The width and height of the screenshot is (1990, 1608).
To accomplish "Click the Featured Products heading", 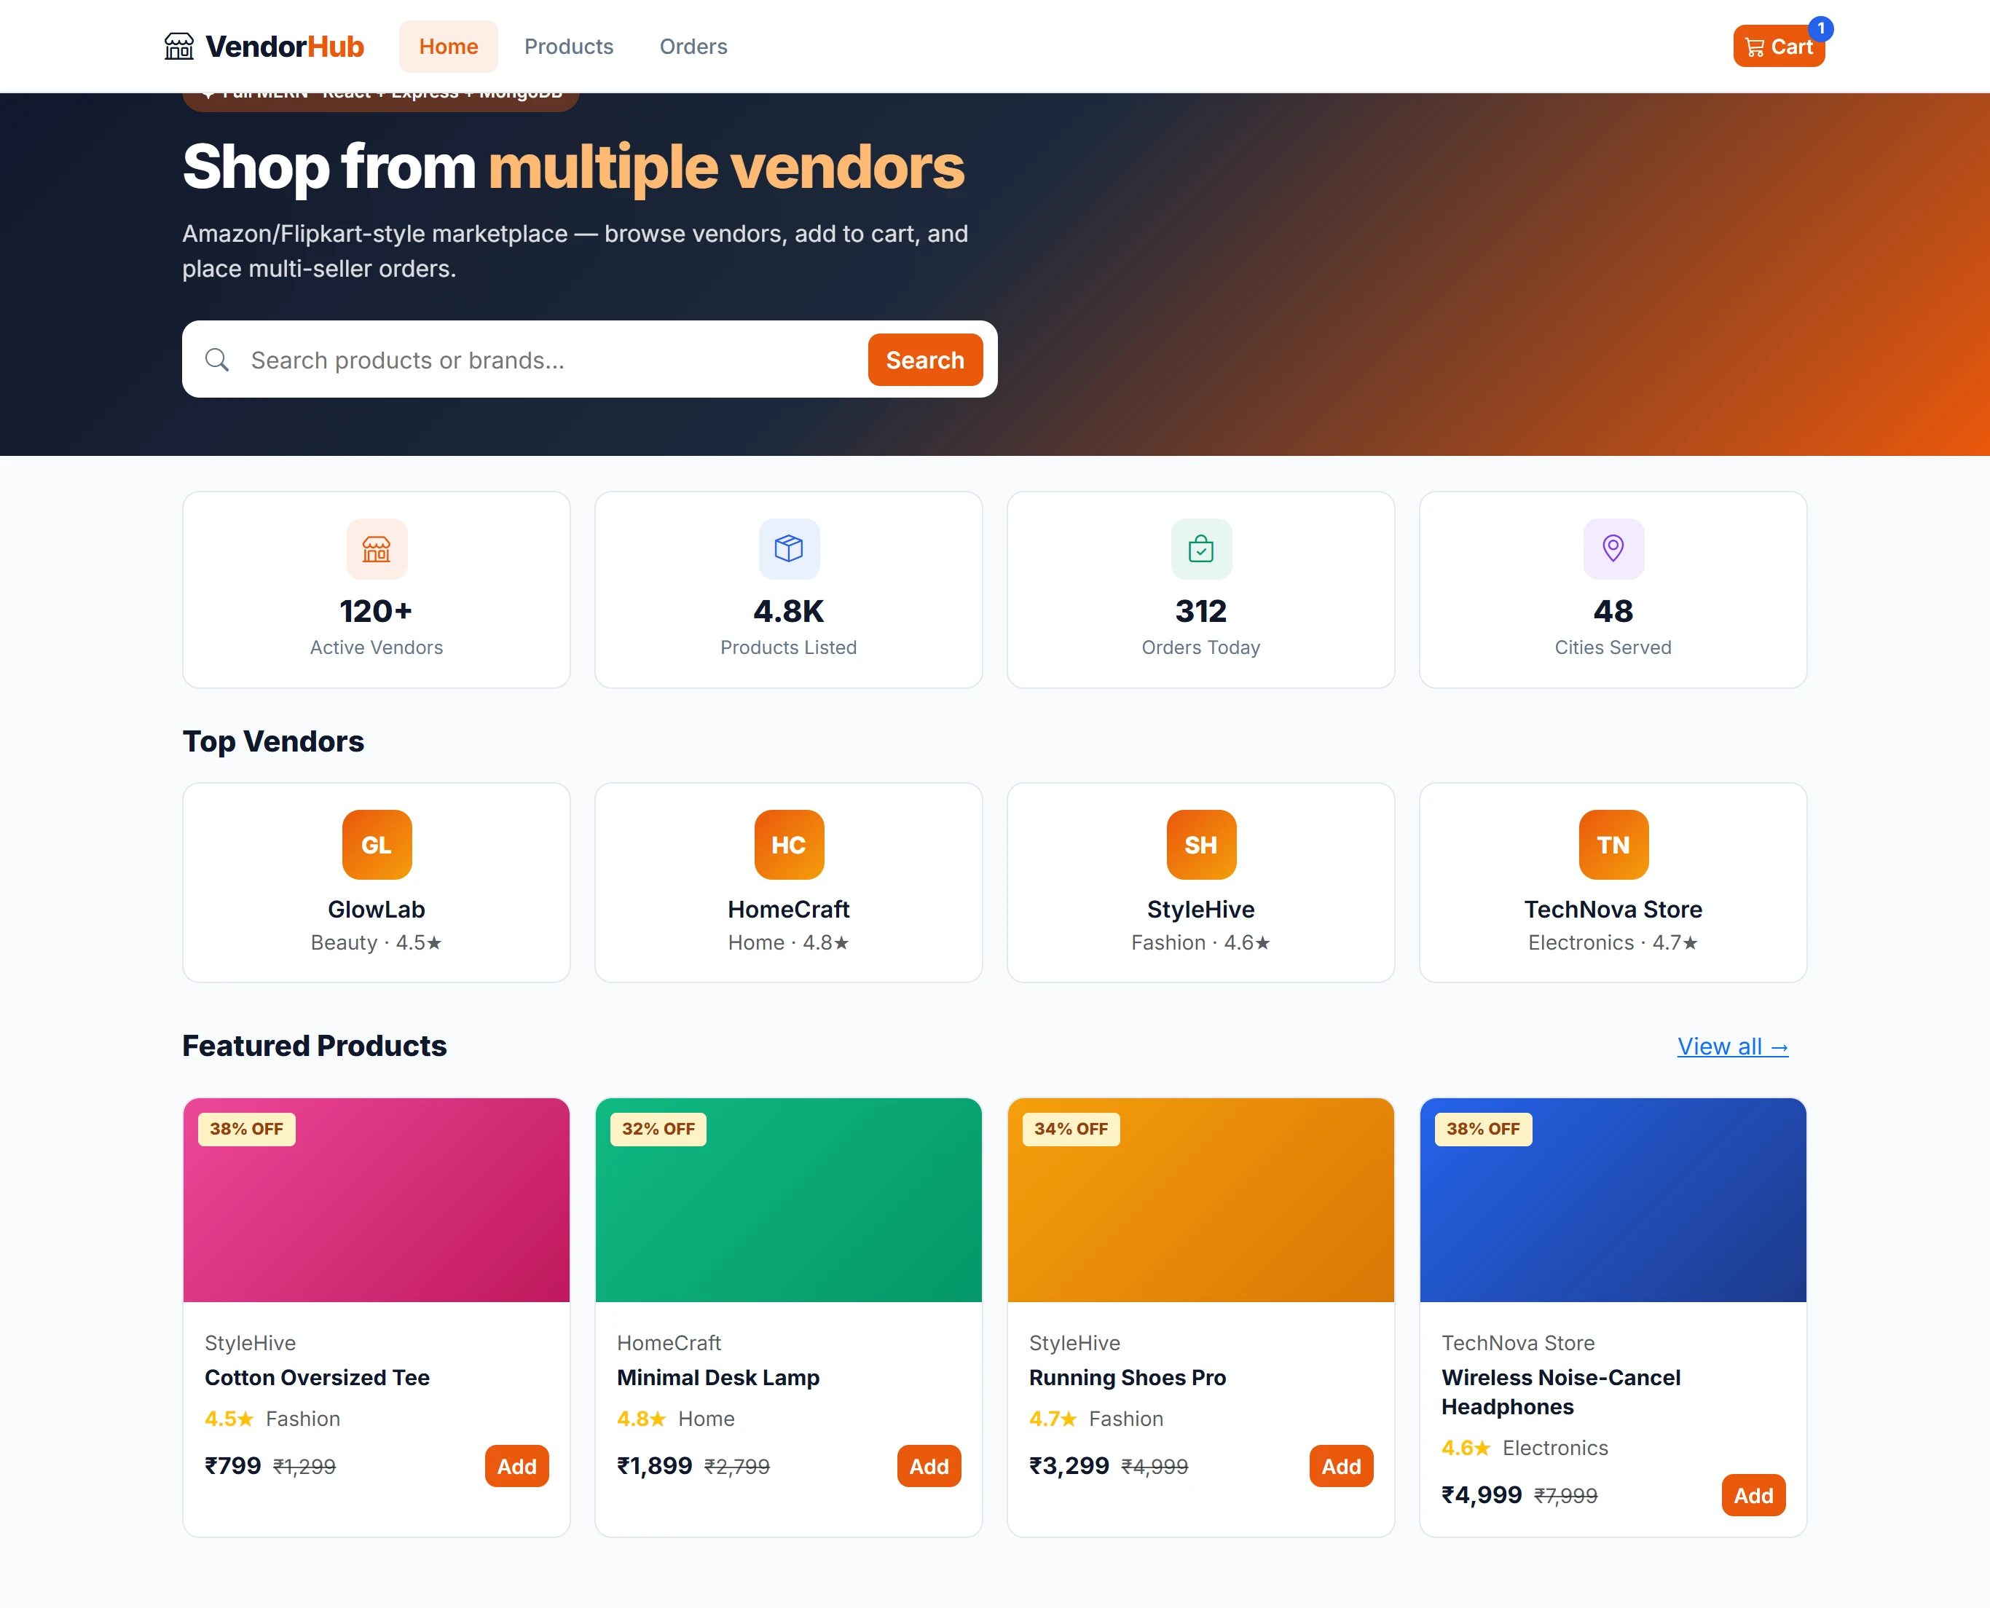I will pos(314,1046).
